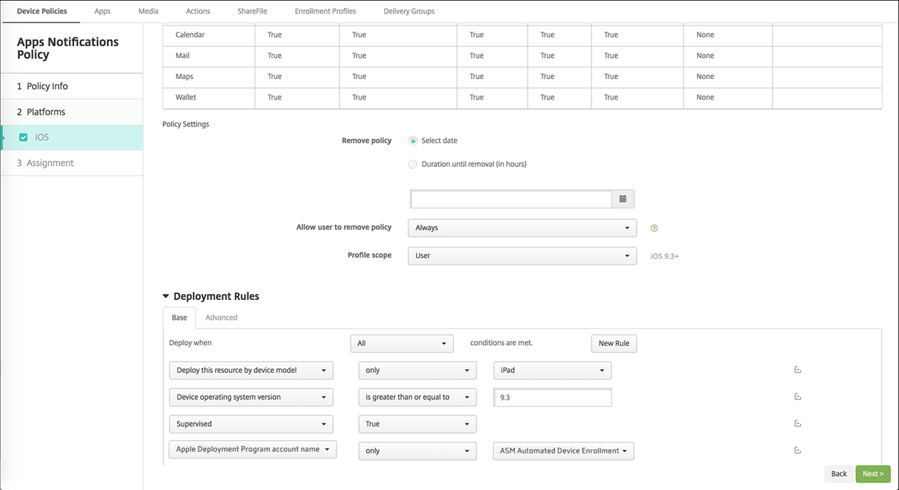Image resolution: width=899 pixels, height=490 pixels.
Task: Open Apple Deployment Program account name dropdown
Action: (253, 449)
